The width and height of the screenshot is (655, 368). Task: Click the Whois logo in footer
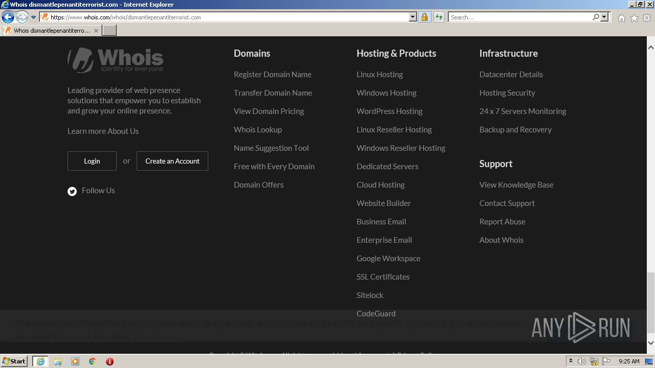tap(116, 60)
